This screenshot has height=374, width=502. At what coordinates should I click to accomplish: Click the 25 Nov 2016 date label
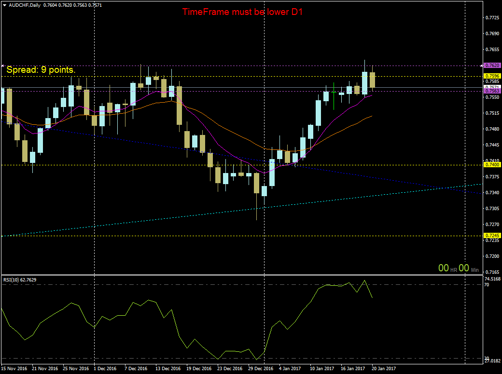pos(76,369)
